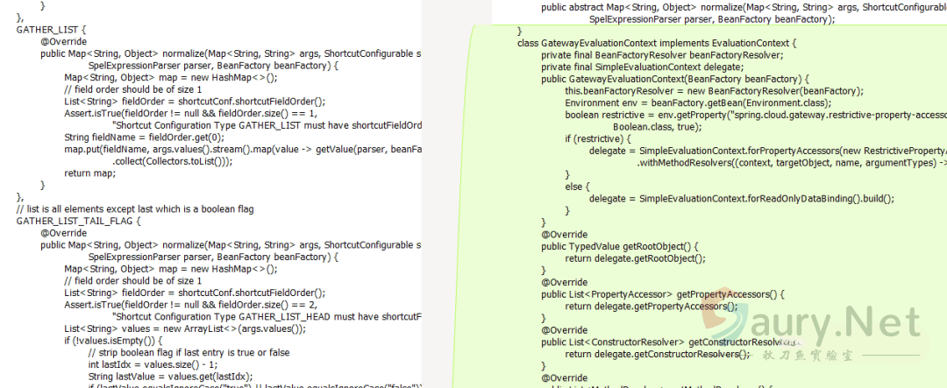The image size is (947, 388).
Task: Click the 'public TypedValue getRootObject()' method line
Action: tap(619, 247)
